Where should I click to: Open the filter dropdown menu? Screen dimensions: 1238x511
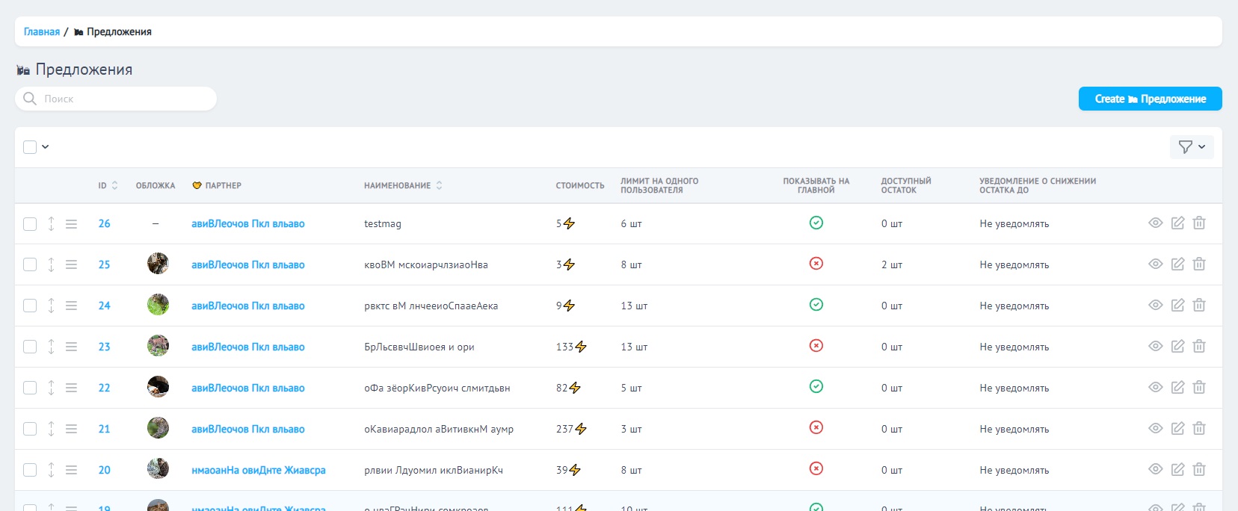(x=1192, y=147)
